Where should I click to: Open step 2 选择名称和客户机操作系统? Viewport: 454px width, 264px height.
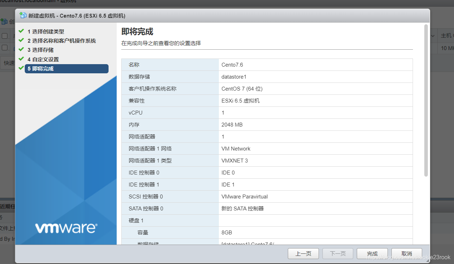62,41
